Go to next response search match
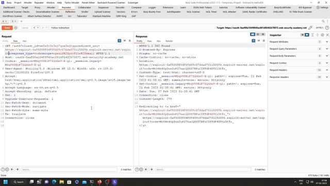 point(151,169)
